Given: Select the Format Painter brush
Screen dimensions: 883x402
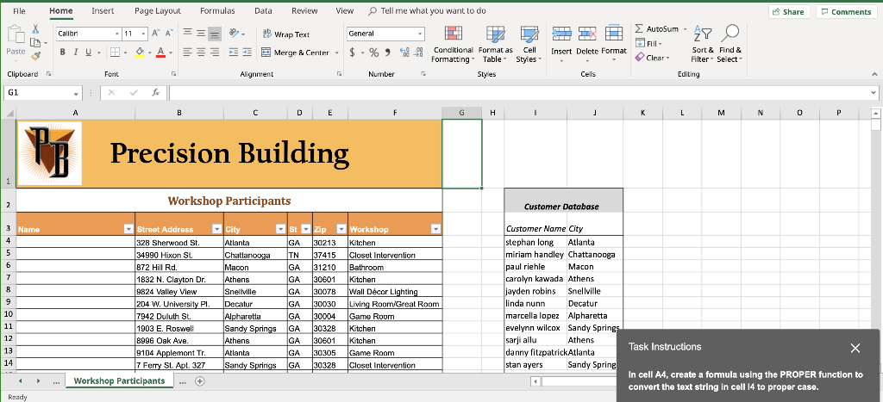Looking at the screenshot, I should [35, 56].
